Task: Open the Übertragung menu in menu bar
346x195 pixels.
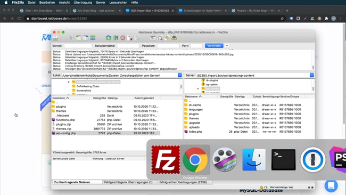Action: 83,3
